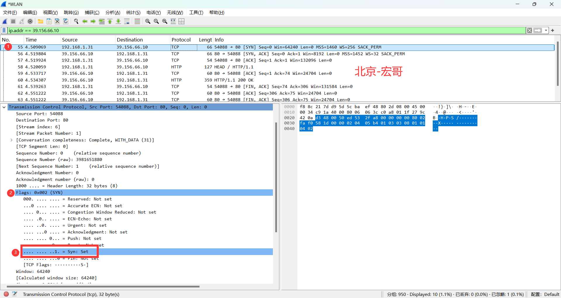Click the expert info red circle icon

click(x=6, y=294)
